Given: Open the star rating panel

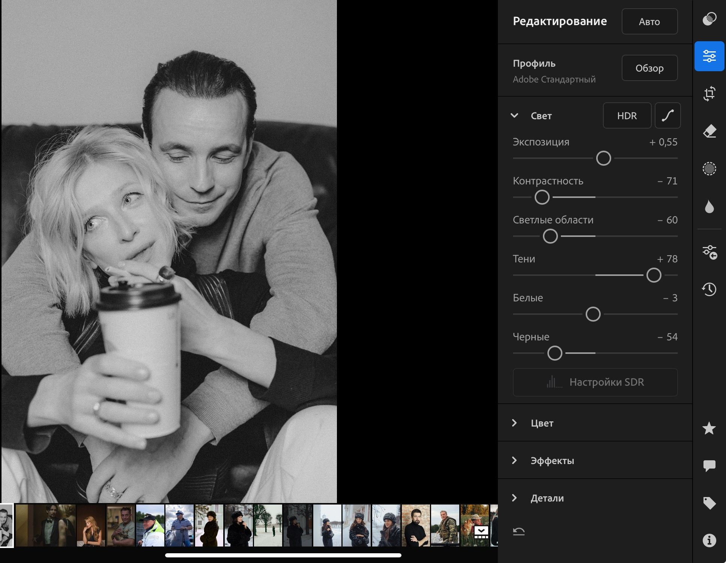Looking at the screenshot, I should [709, 428].
